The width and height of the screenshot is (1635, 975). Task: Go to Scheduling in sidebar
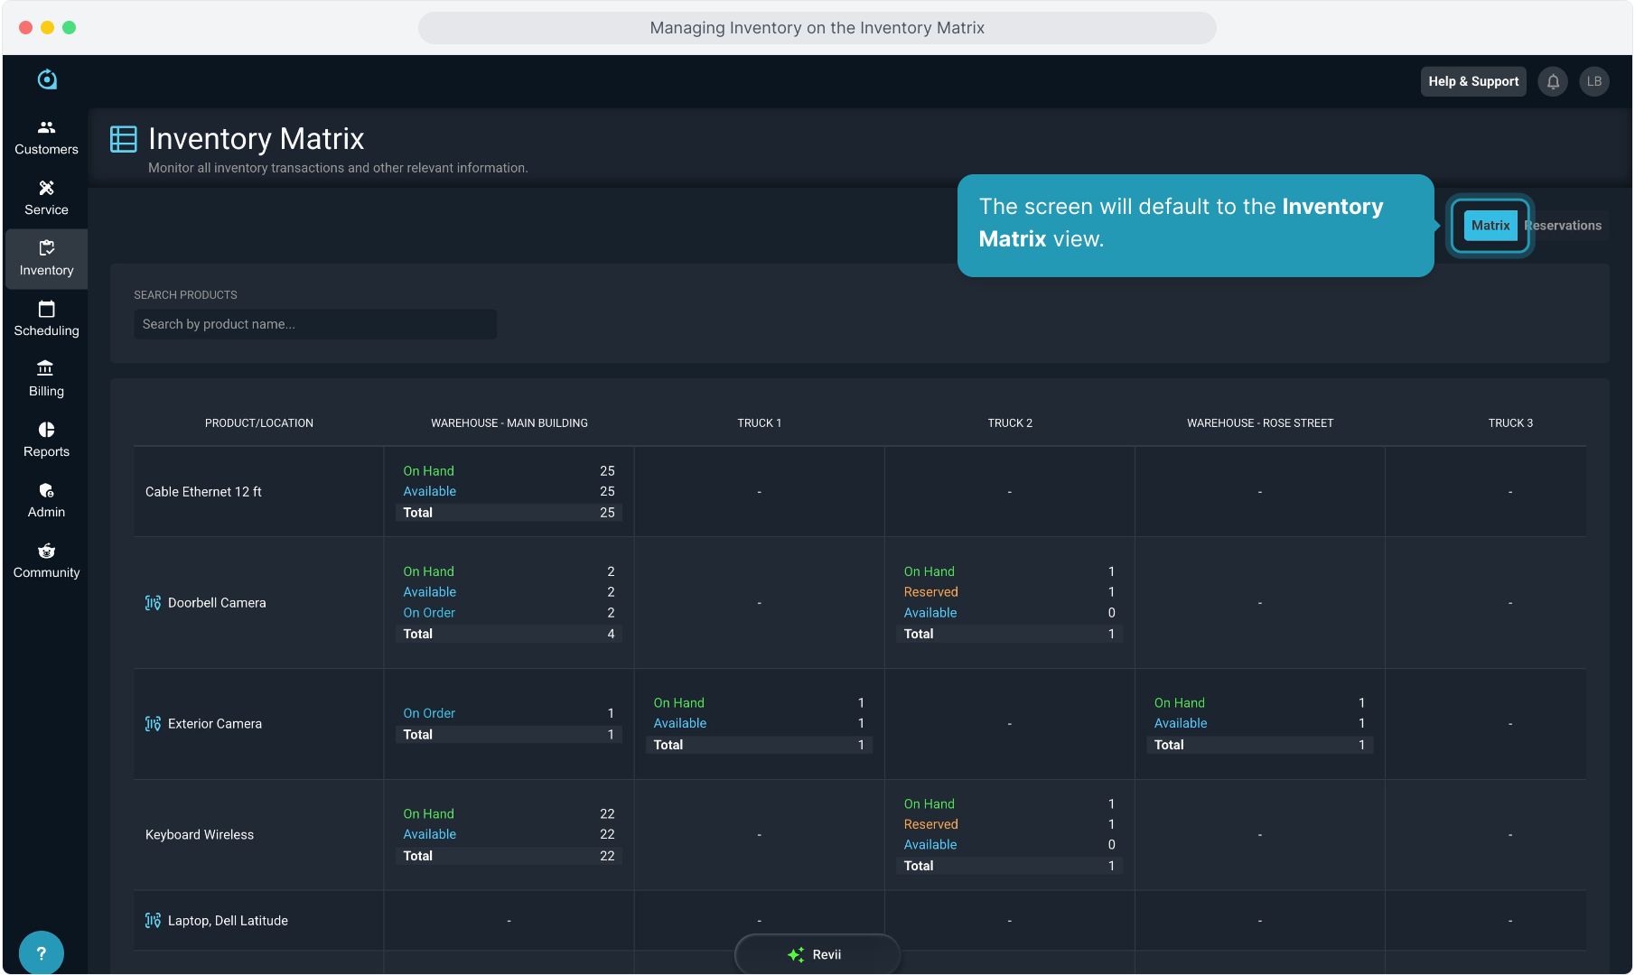point(46,319)
